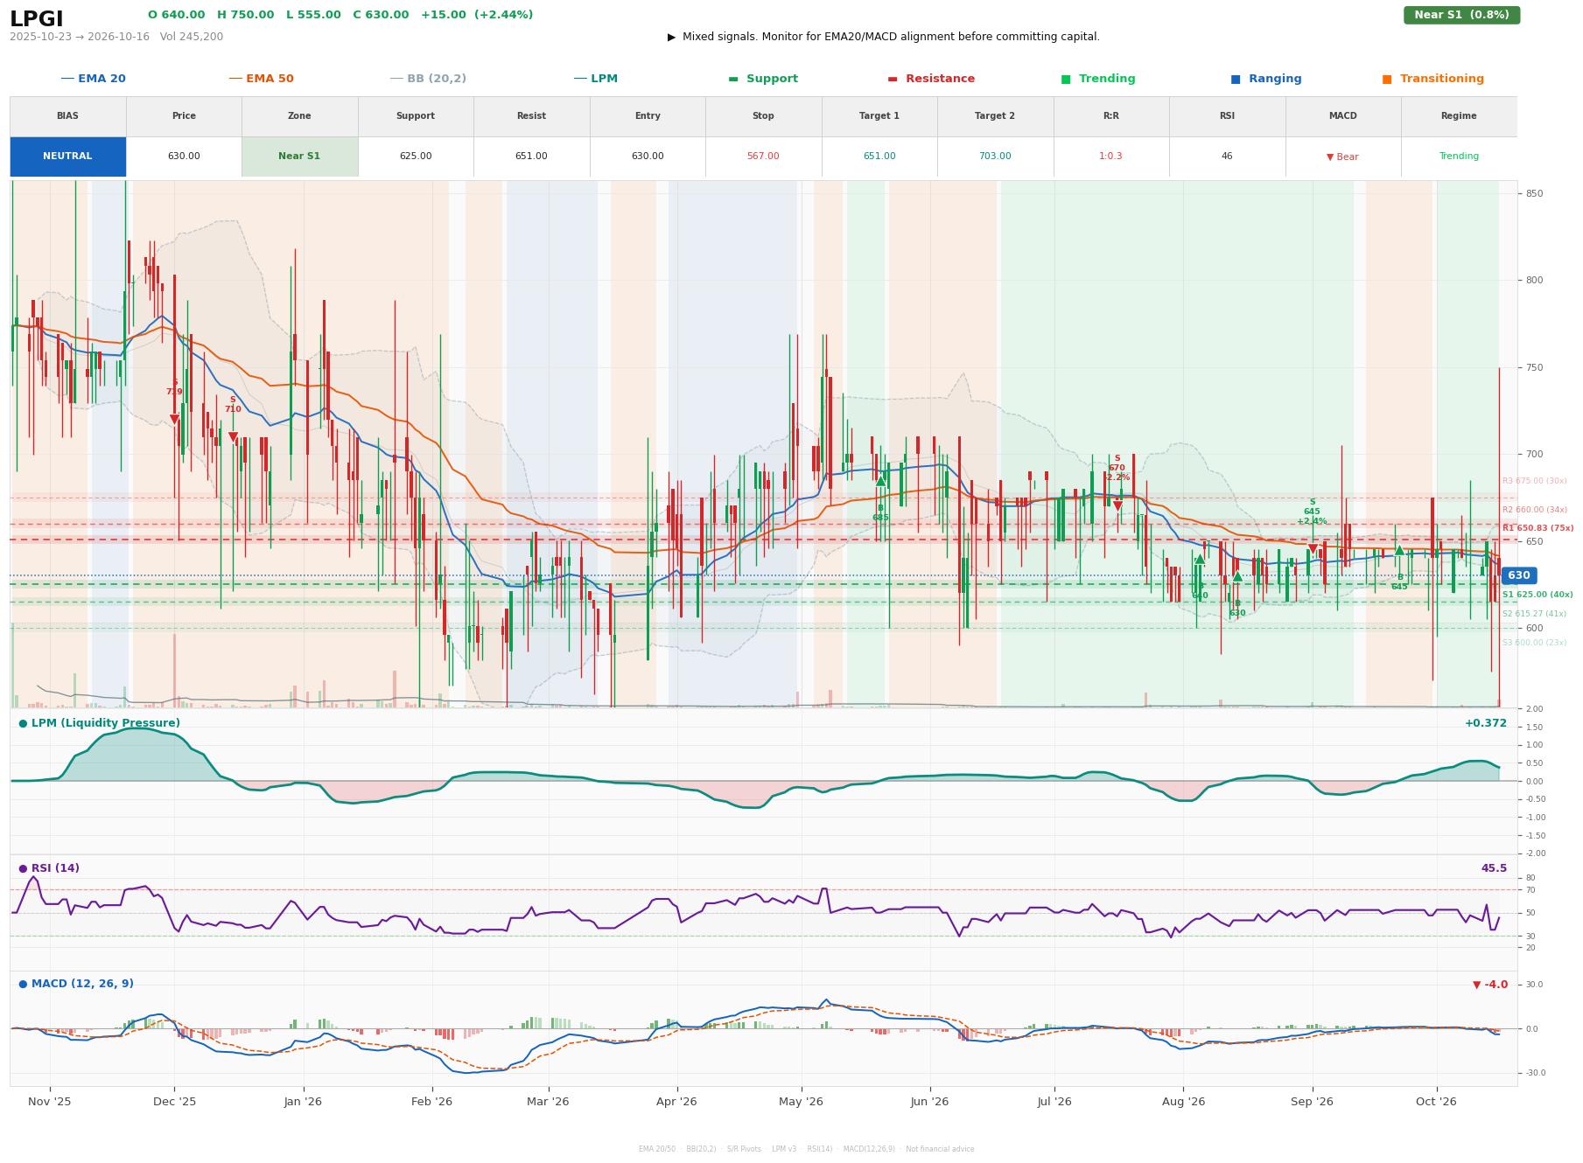Click the MACD Bear indicator cell

pos(1342,157)
